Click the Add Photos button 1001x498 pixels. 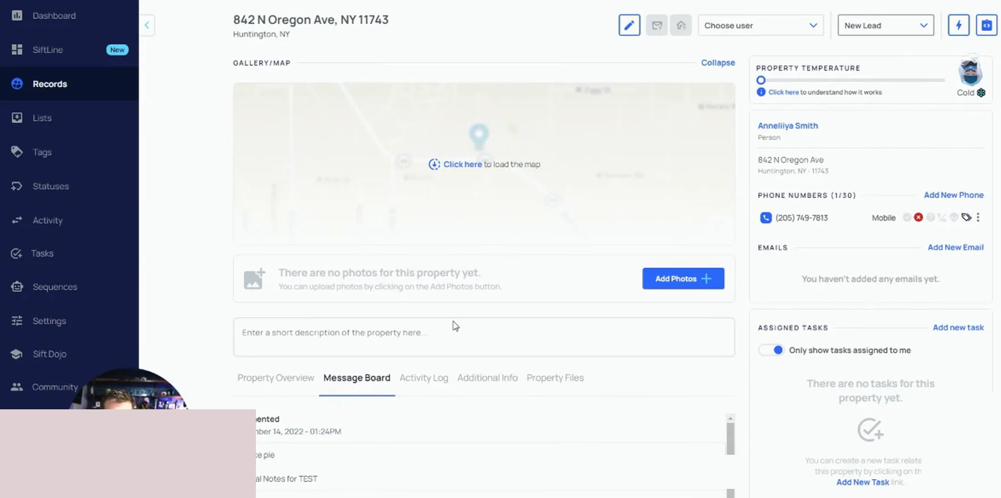[683, 279]
